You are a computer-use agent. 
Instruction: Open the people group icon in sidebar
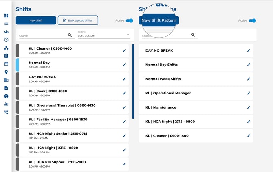(6, 32)
